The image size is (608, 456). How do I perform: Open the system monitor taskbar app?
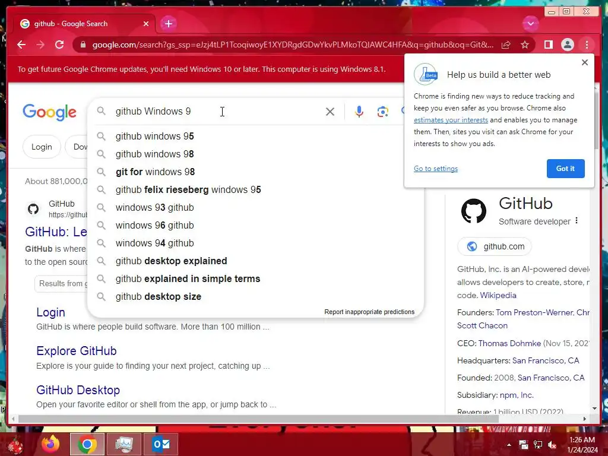coord(123,444)
